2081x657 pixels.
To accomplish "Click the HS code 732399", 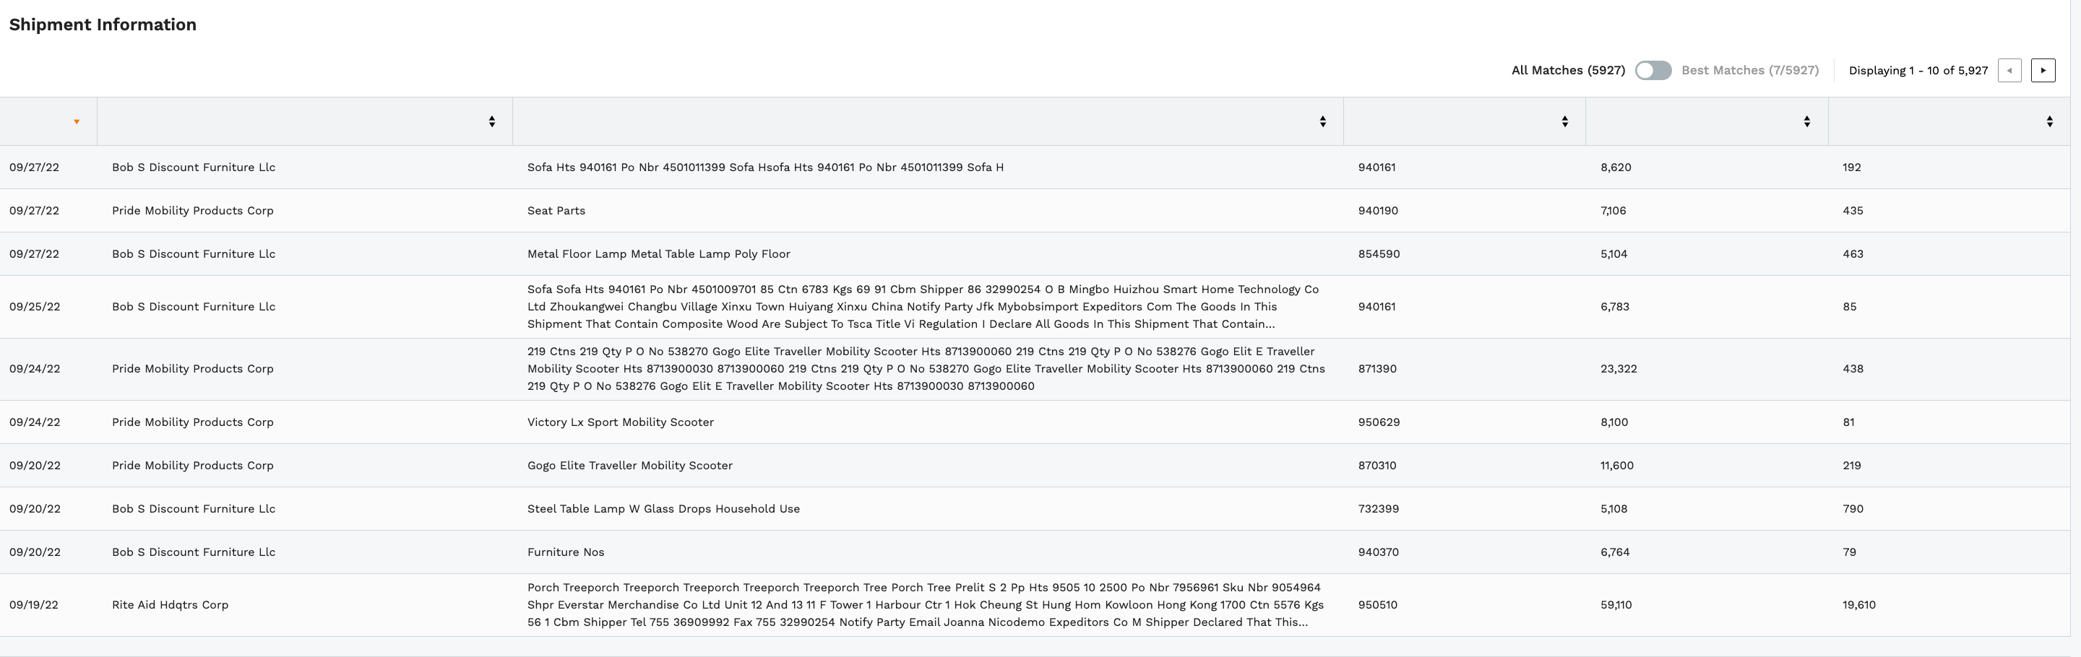I will 1378,509.
